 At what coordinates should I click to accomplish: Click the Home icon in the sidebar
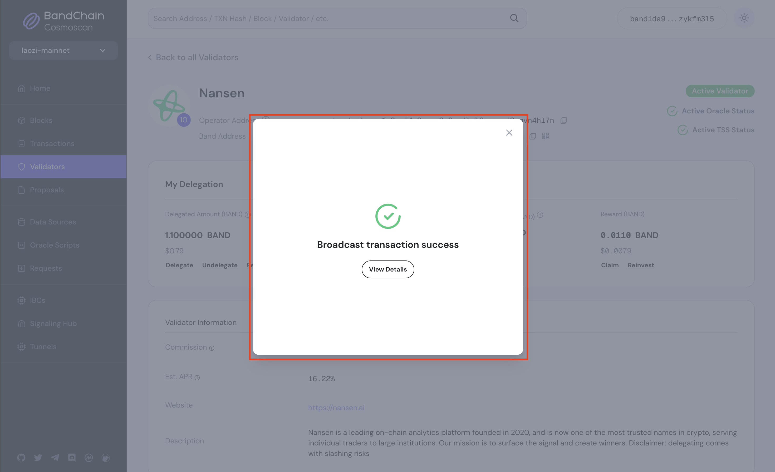21,88
